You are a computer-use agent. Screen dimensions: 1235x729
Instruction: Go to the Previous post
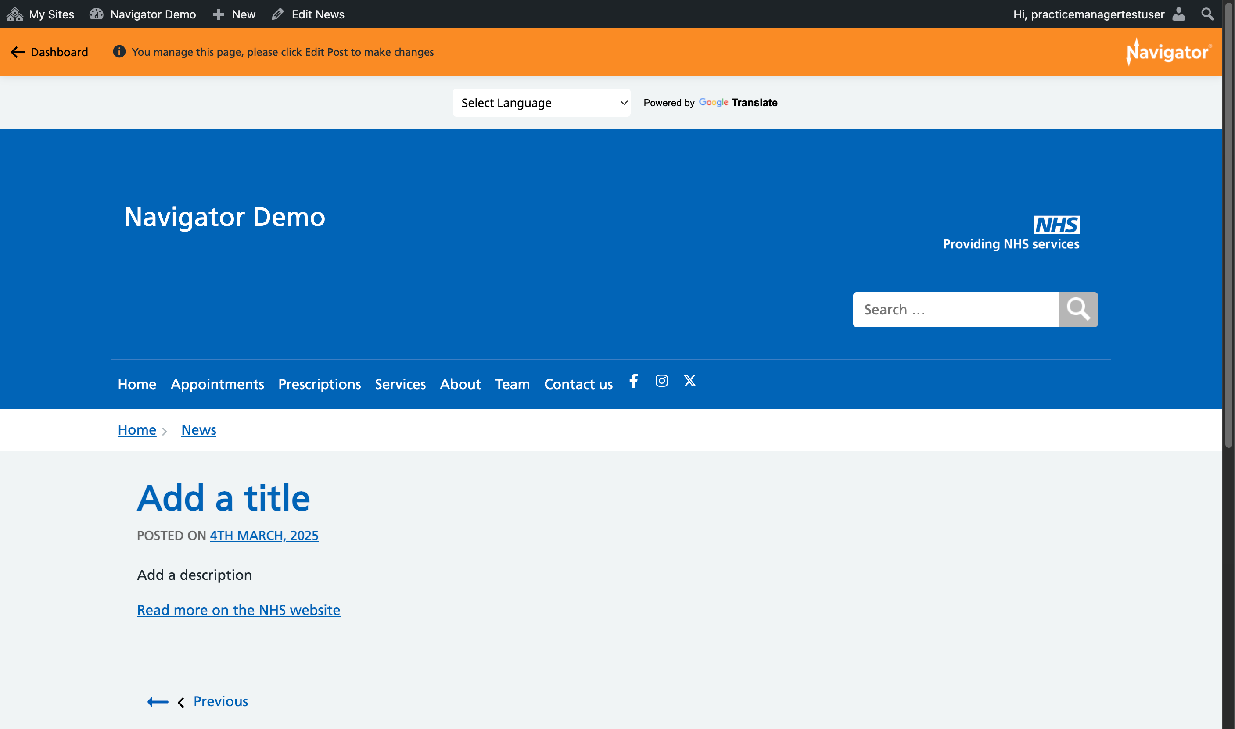221,701
